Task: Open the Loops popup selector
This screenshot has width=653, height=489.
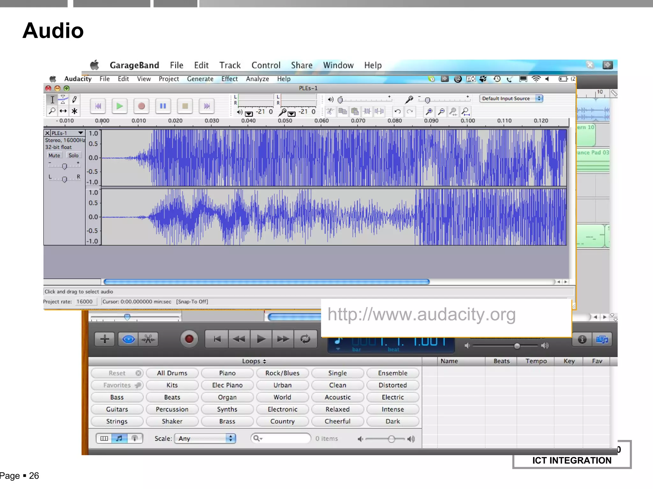Action: tap(254, 361)
